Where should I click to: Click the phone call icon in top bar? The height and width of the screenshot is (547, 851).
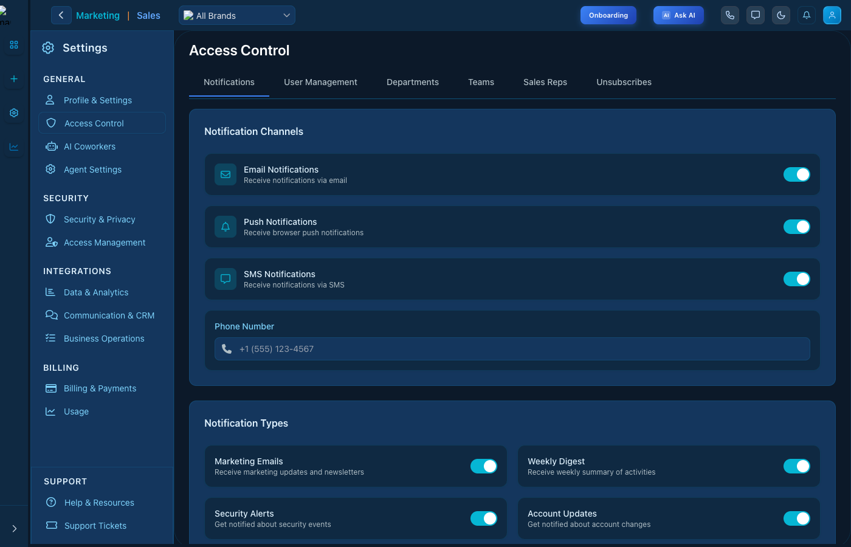(x=730, y=15)
